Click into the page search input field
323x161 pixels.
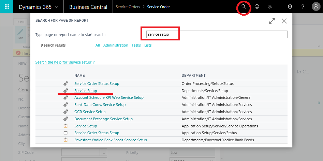(217, 34)
